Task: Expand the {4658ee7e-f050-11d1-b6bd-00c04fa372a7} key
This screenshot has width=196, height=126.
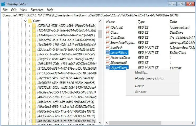Action: pyautogui.click(x=29, y=93)
